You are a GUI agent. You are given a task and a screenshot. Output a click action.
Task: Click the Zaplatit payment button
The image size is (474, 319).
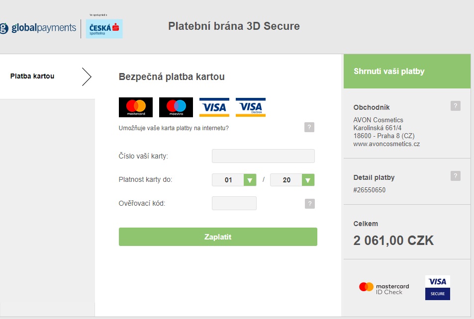pyautogui.click(x=218, y=237)
